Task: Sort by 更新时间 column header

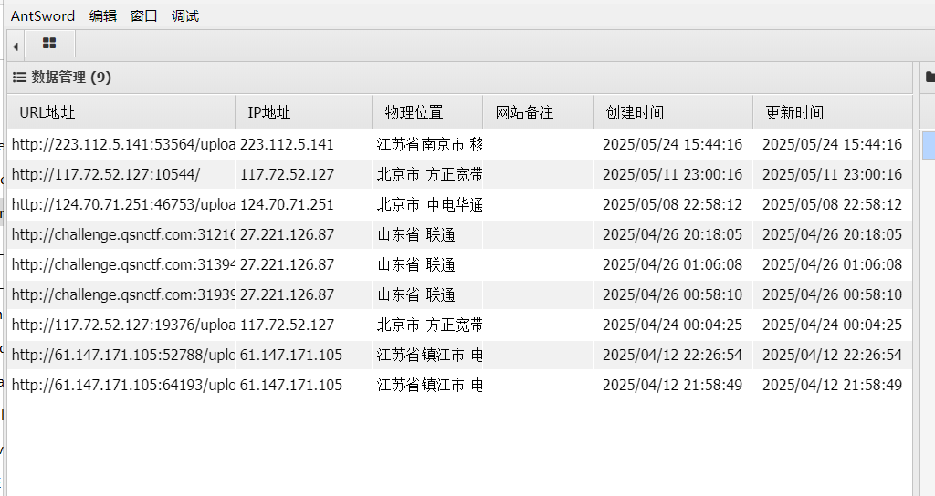Action: 794,112
